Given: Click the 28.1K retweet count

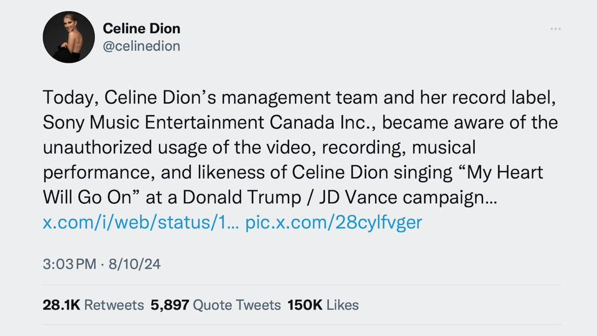Looking at the screenshot, I should [62, 305].
